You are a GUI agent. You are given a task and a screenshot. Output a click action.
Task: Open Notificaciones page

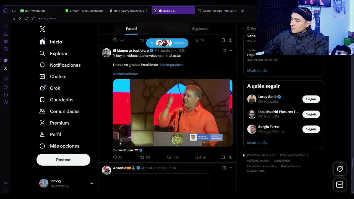coord(60,65)
